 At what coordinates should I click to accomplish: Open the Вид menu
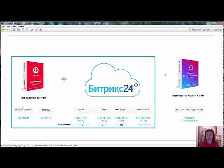(8, 27)
